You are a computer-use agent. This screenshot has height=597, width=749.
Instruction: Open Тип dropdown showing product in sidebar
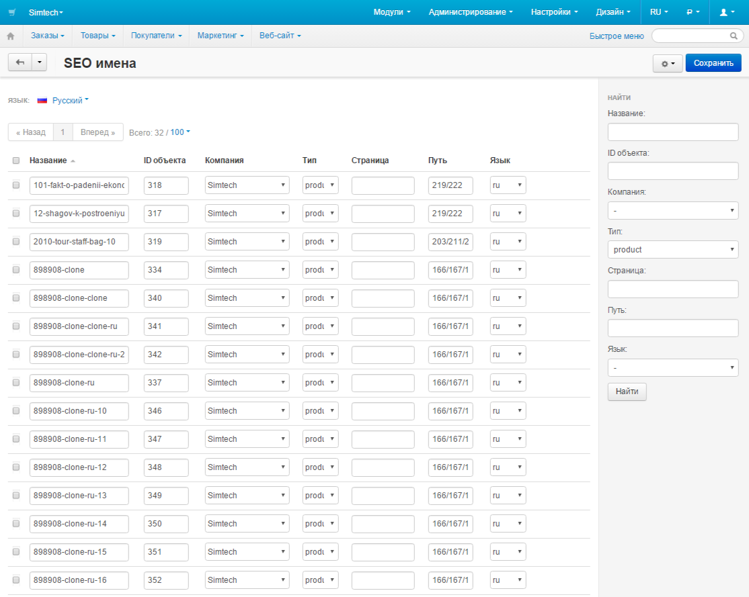tap(673, 250)
